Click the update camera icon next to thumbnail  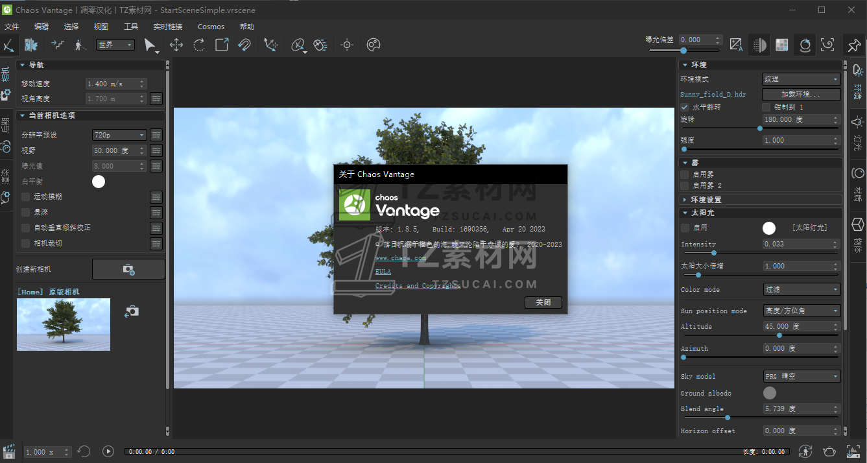132,311
